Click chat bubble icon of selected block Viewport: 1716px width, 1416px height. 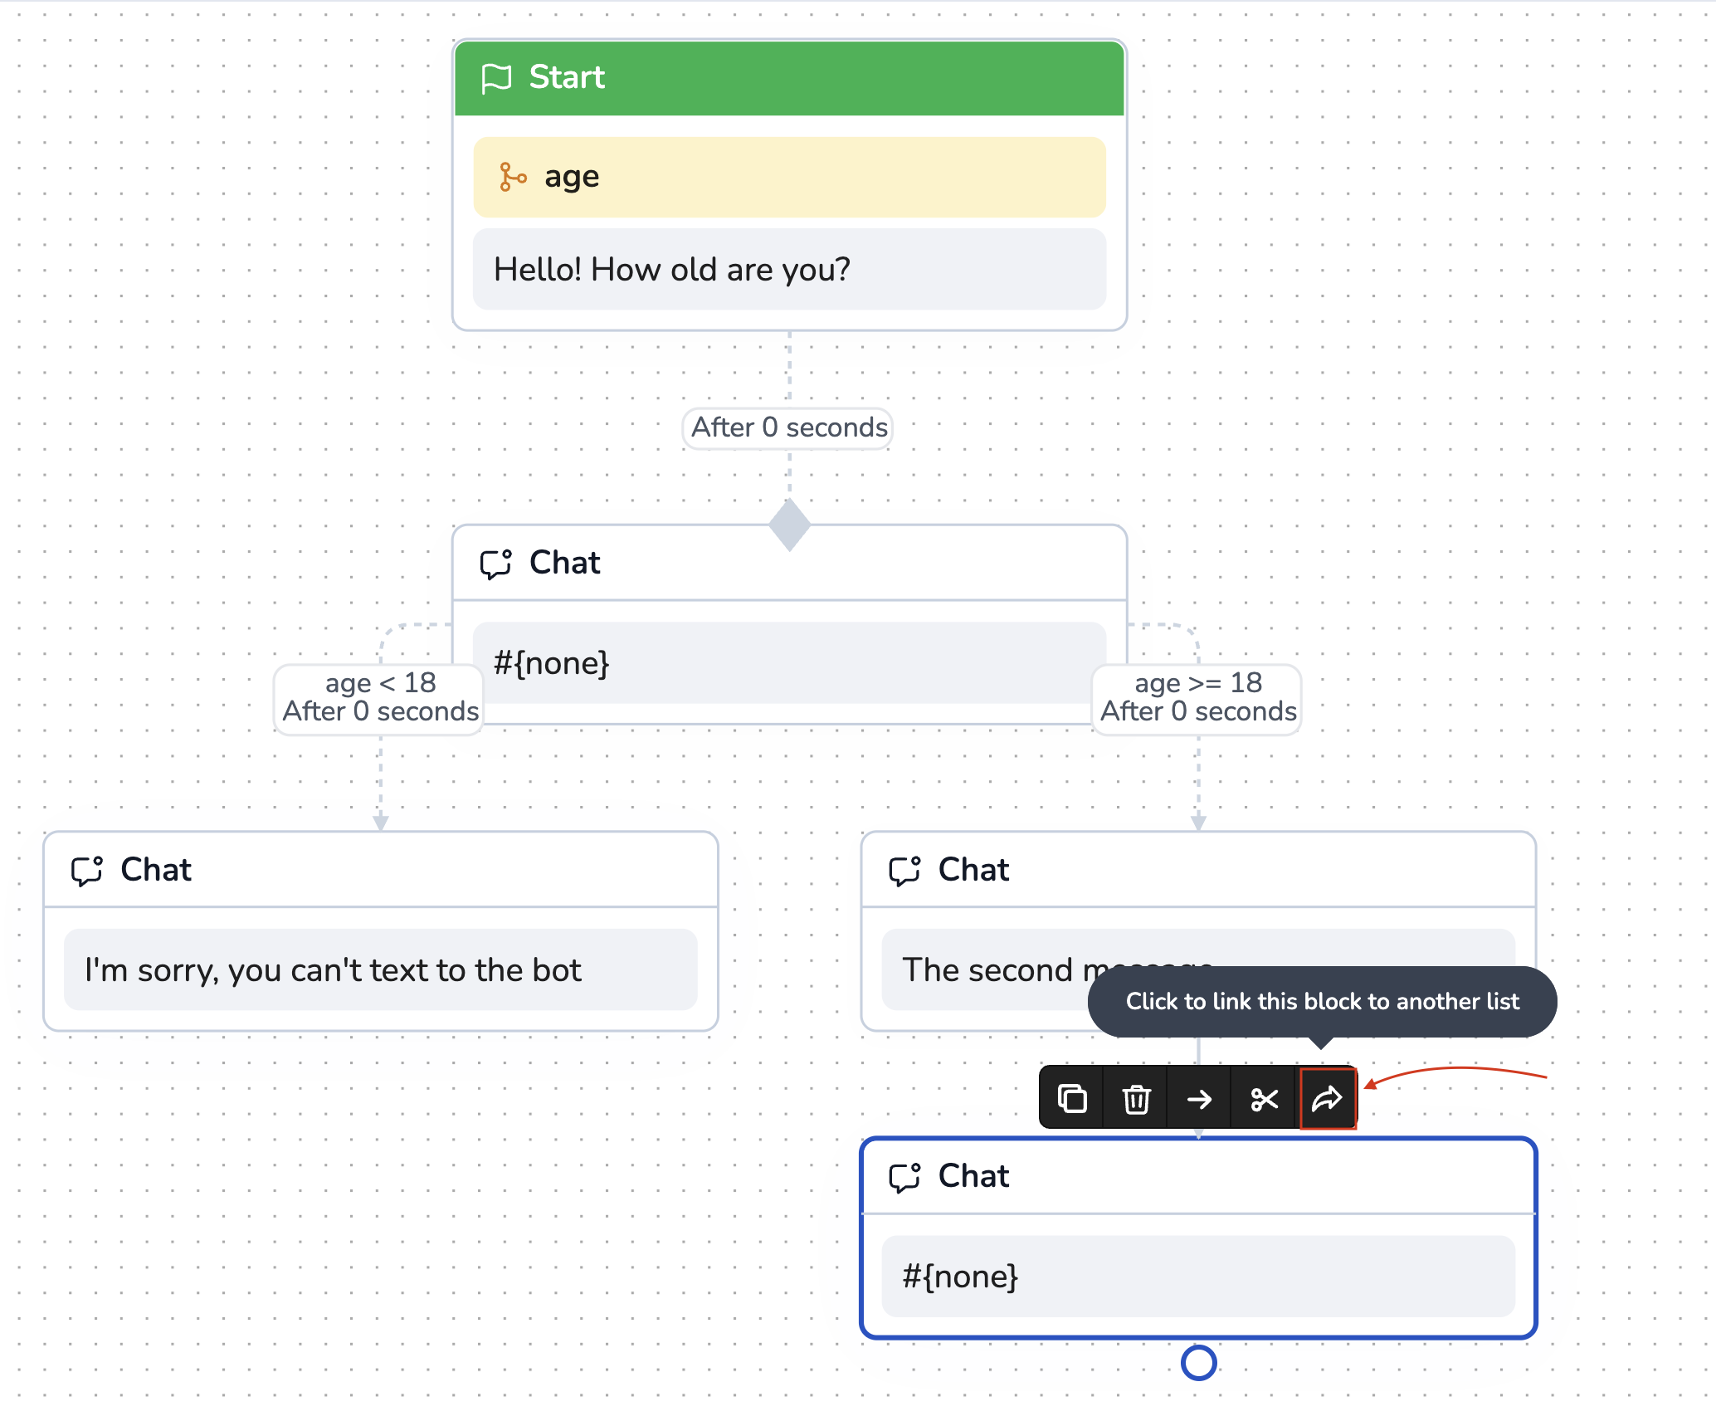pos(904,1177)
